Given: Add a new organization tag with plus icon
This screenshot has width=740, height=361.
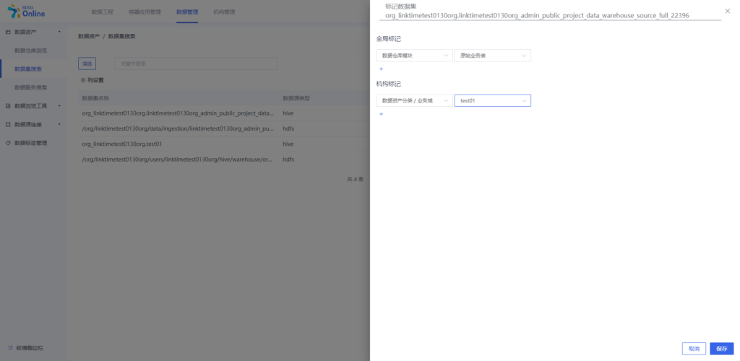Looking at the screenshot, I should tap(382, 114).
